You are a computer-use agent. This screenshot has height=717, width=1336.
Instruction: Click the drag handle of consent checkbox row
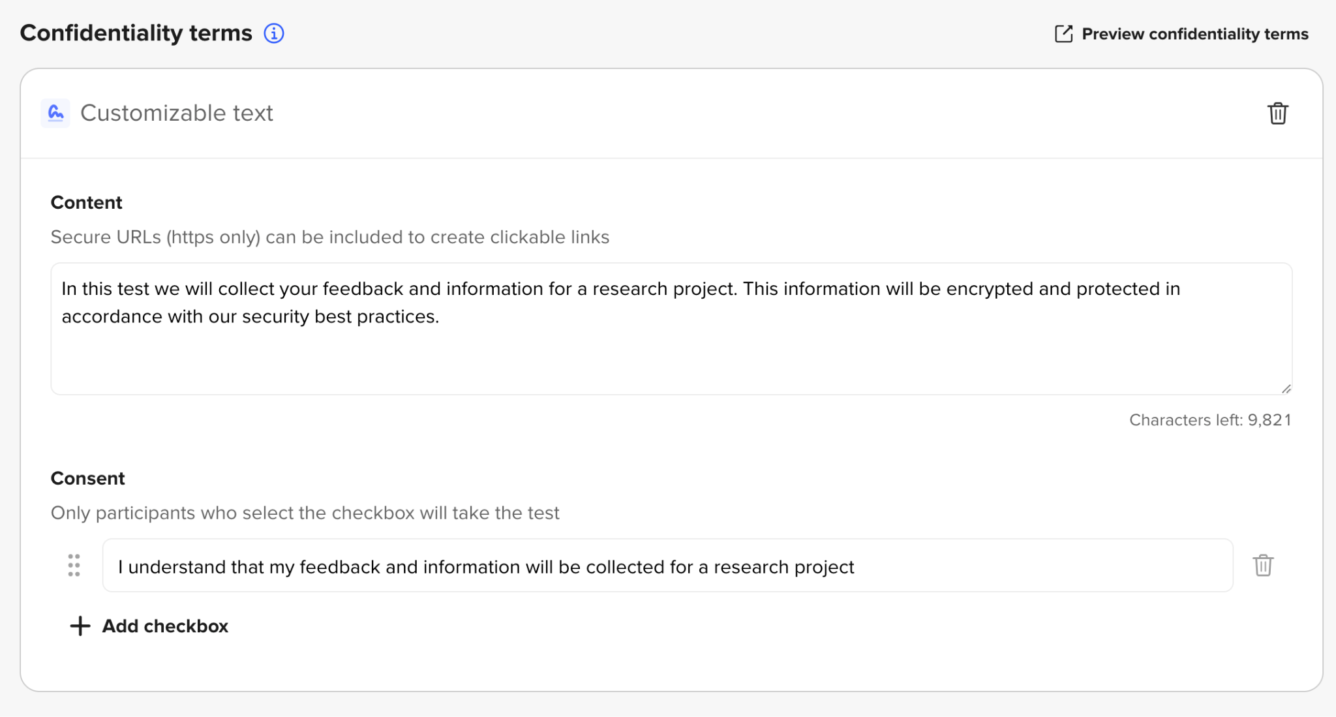74,566
